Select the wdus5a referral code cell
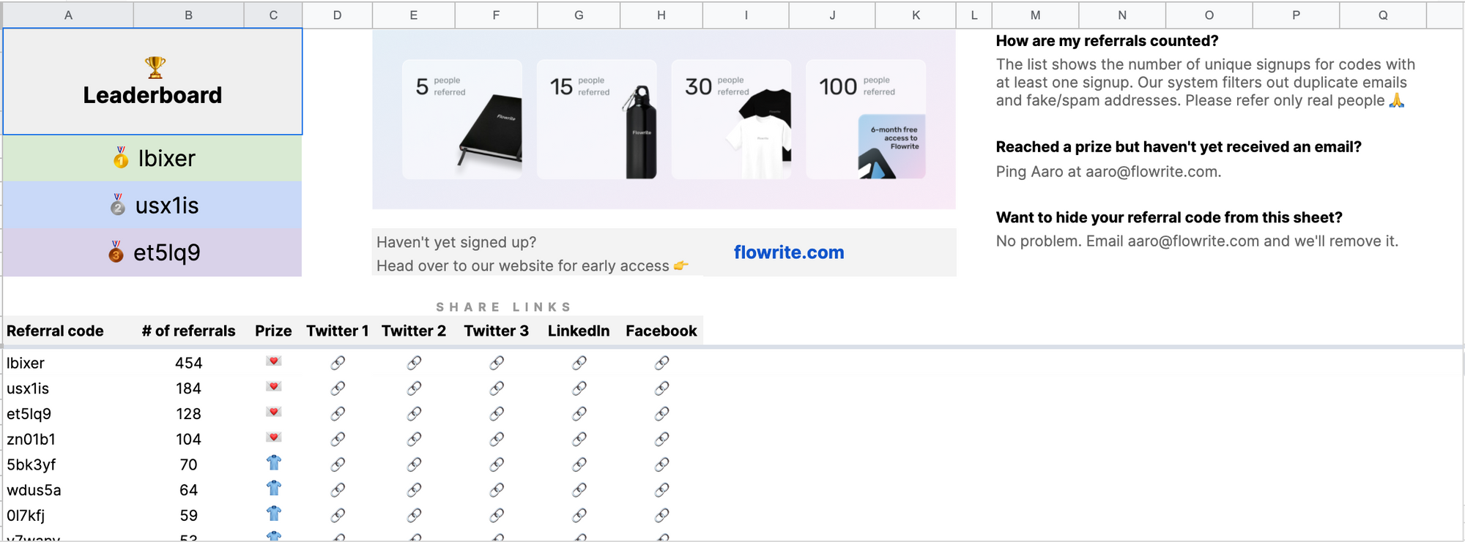 (68, 490)
